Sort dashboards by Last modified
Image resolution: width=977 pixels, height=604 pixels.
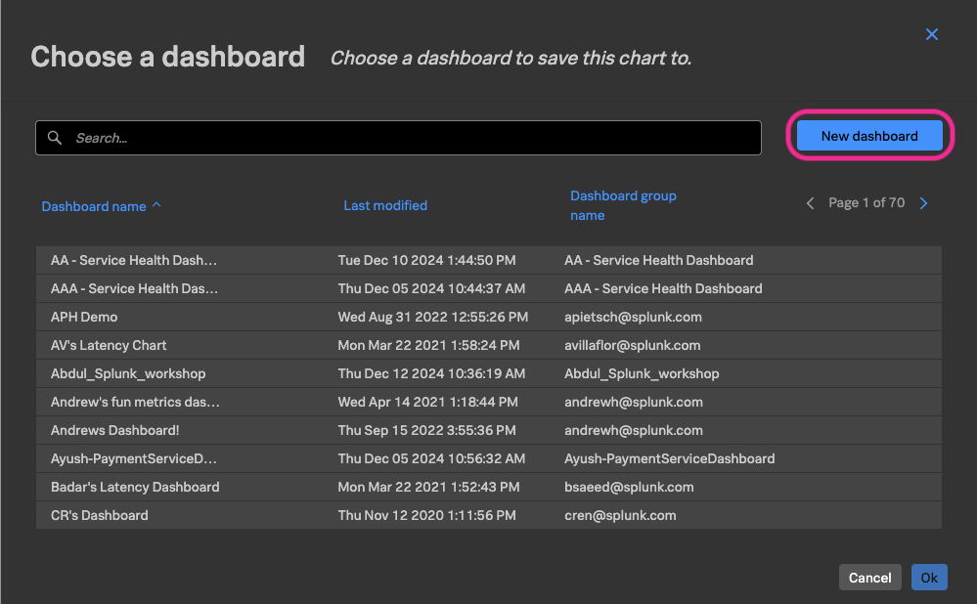tap(384, 205)
